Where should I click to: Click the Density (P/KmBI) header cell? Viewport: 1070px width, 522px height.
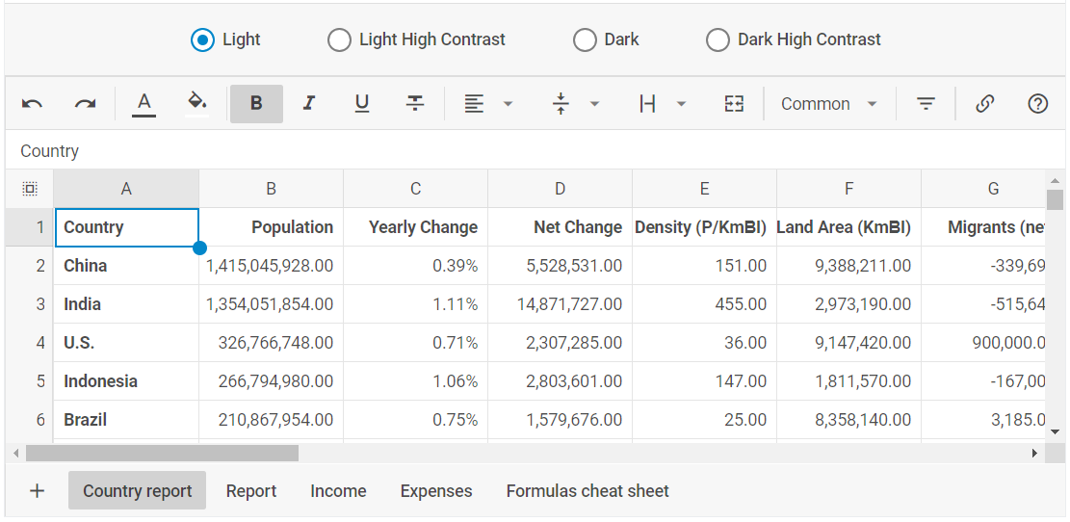point(705,227)
